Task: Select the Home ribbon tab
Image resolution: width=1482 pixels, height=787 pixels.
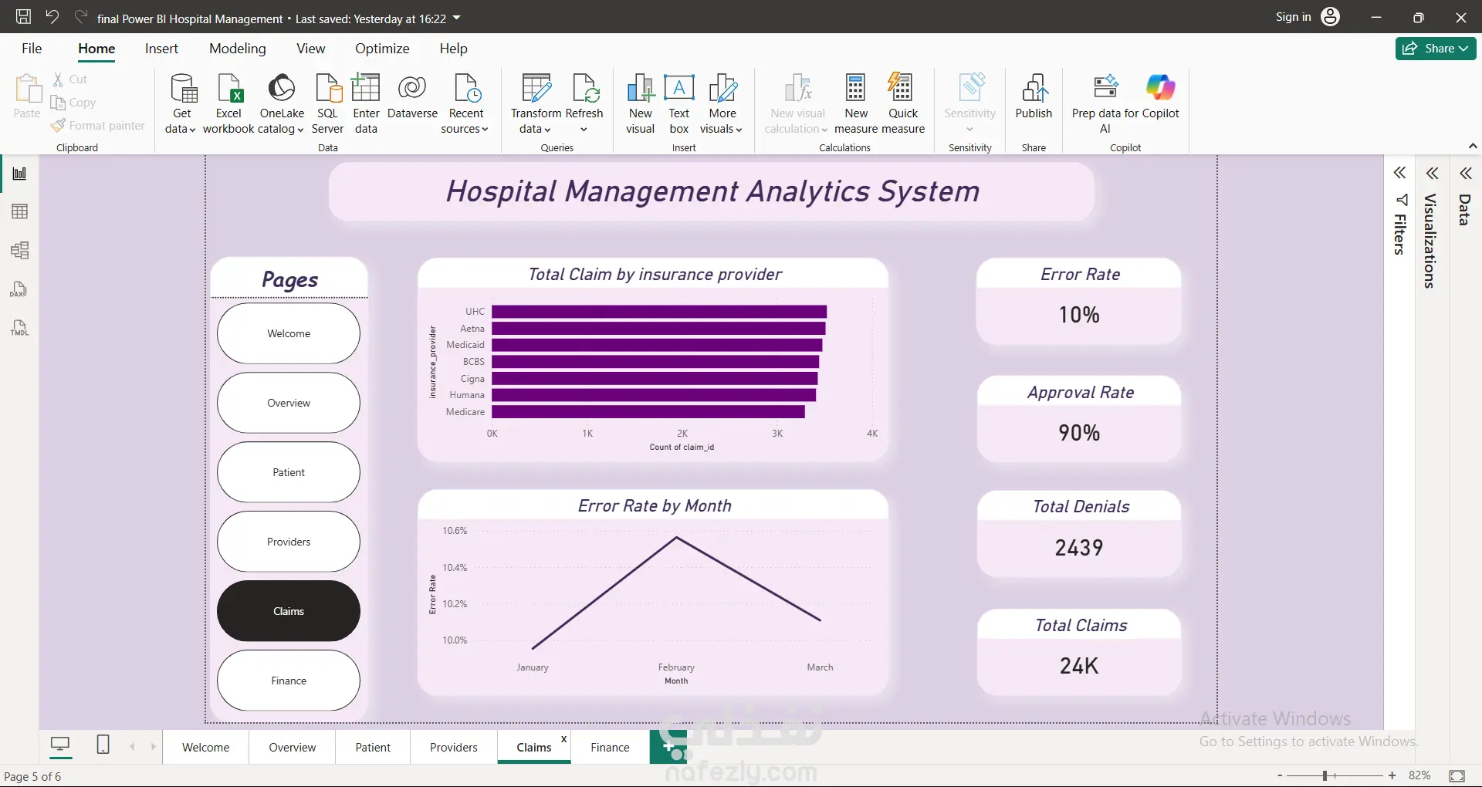Action: [x=96, y=49]
